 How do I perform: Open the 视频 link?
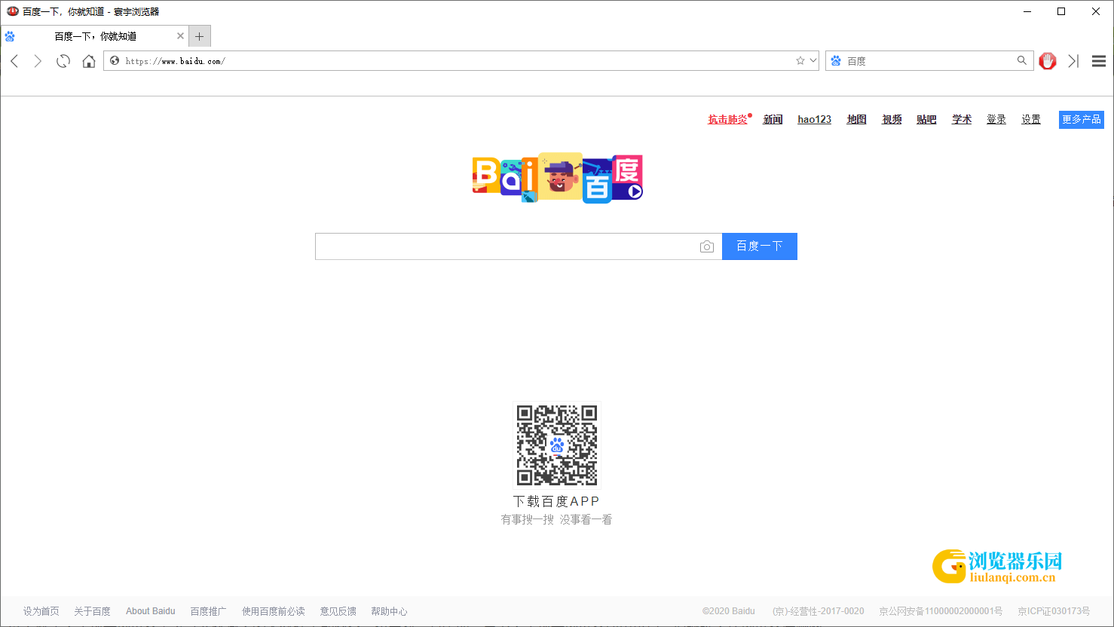coord(892,119)
